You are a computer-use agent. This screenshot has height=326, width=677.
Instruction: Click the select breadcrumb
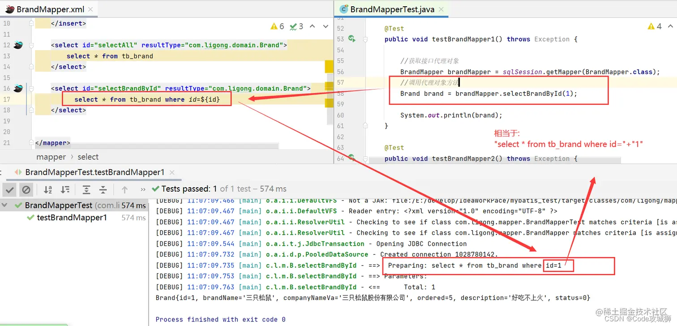(x=88, y=157)
